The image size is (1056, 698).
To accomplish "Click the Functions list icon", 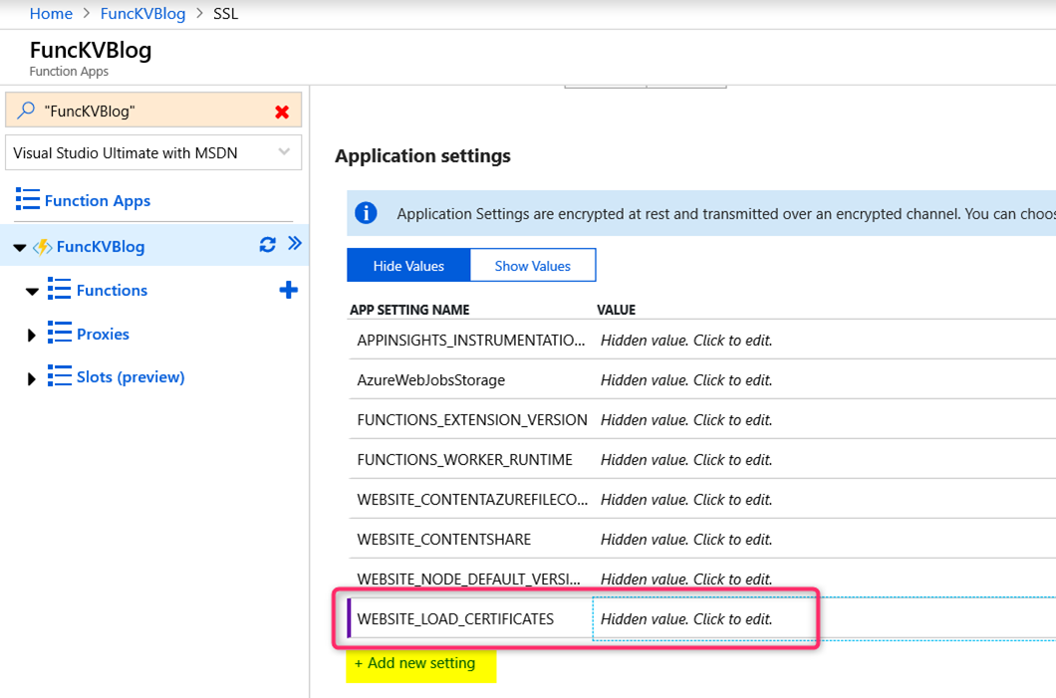I will [x=59, y=290].
